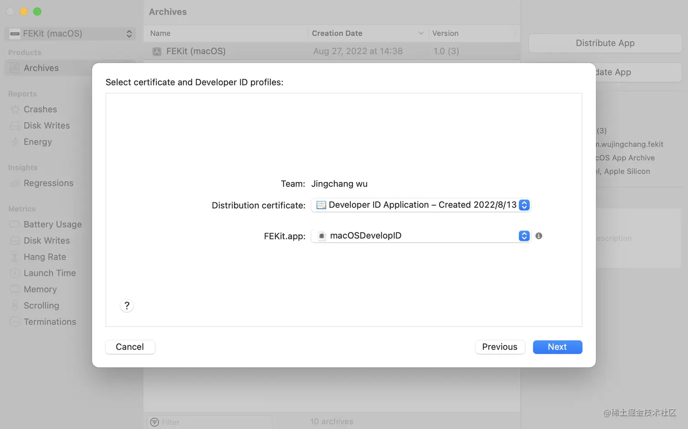Click the team name Jingchang wu
Viewport: 688px width, 429px height.
pos(339,184)
